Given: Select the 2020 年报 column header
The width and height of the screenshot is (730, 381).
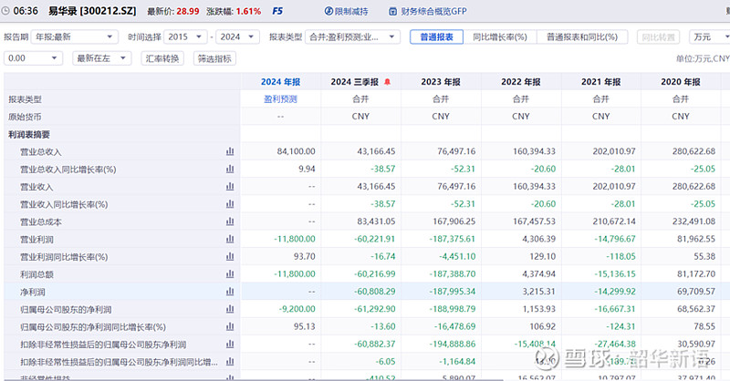Looking at the screenshot, I should pyautogui.click(x=680, y=82).
